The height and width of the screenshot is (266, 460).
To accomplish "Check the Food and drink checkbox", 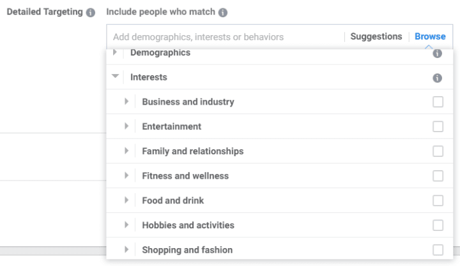I will click(x=438, y=201).
